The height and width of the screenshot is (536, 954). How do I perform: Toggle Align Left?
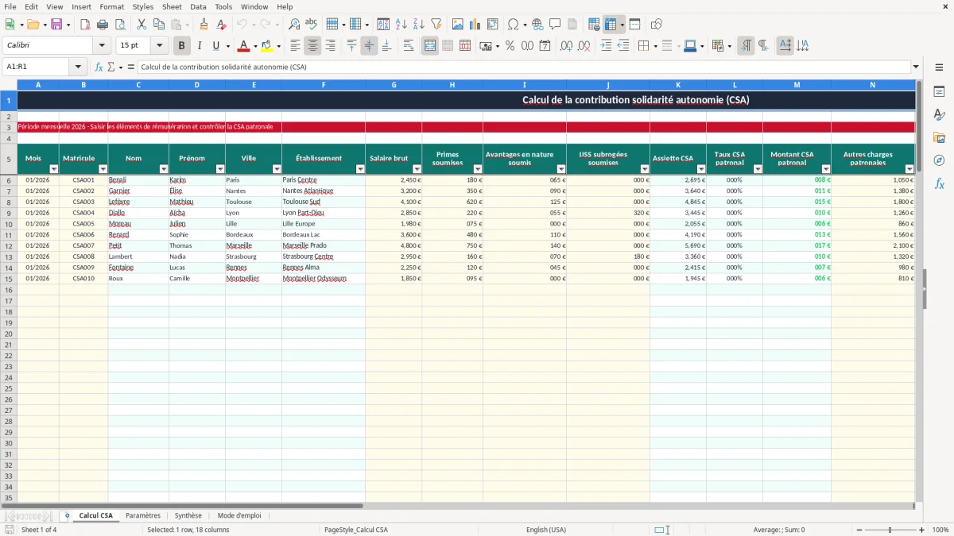tap(295, 46)
